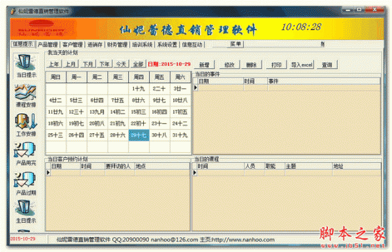The height and width of the screenshot is (252, 392).
Task: Open the 客户管理 menu
Action: pos(73,44)
